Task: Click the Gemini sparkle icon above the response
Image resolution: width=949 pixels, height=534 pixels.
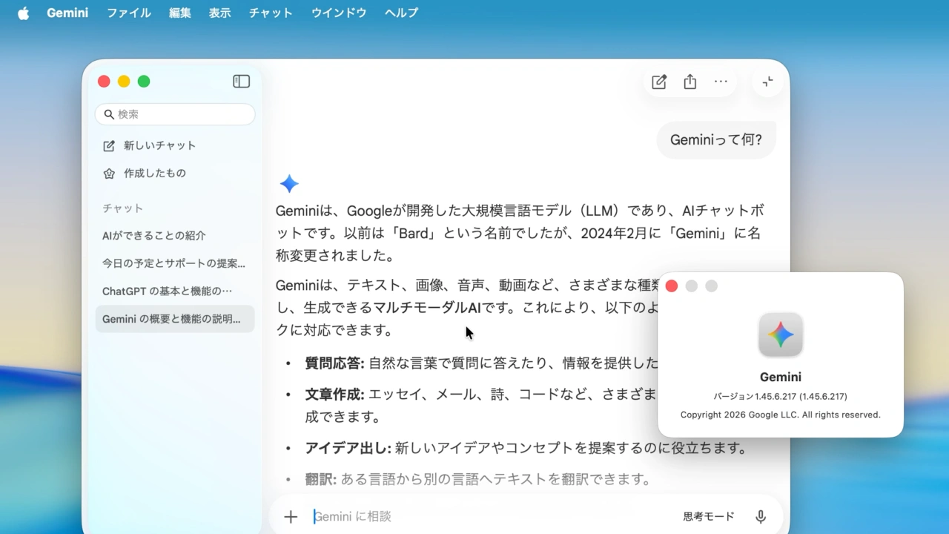Action: (288, 183)
